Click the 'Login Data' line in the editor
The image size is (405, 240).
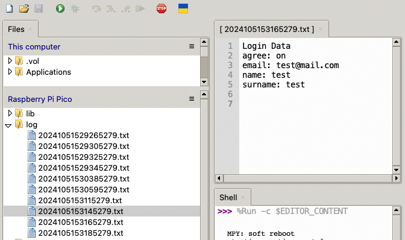pyautogui.click(x=266, y=46)
